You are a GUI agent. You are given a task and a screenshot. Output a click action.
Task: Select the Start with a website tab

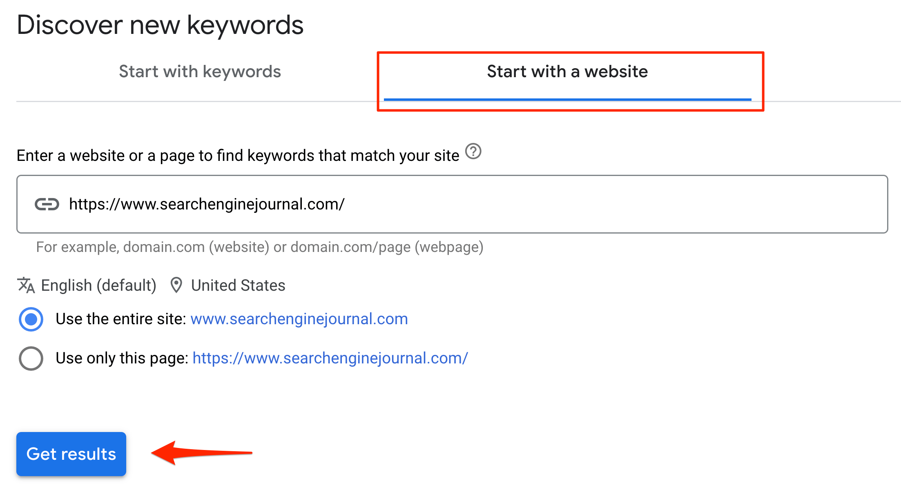click(x=567, y=72)
